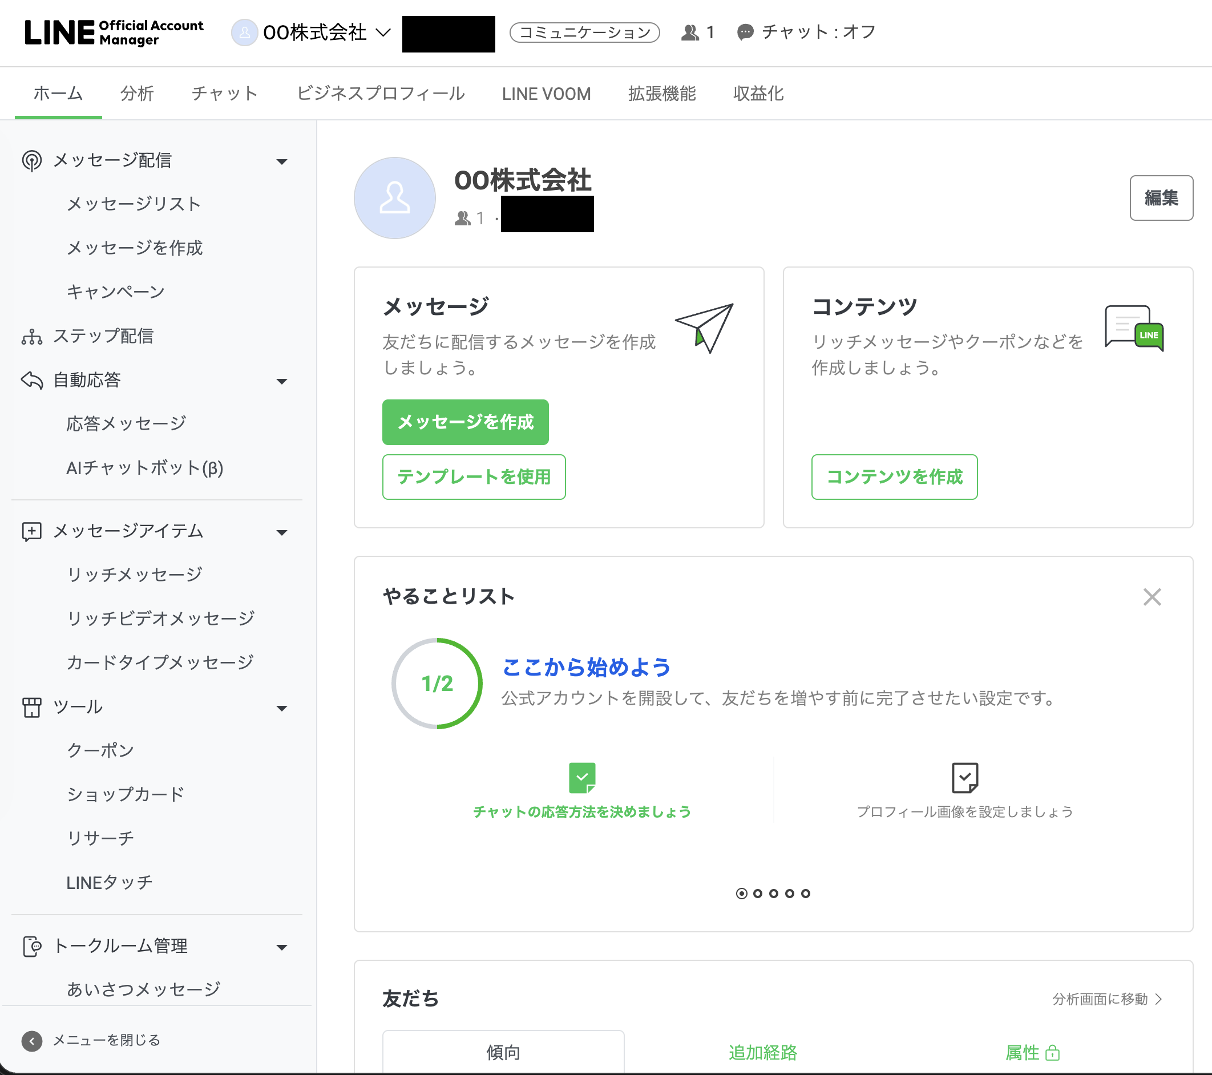This screenshot has height=1075, width=1212.
Task: Click the コンテンツを作成 button
Action: click(894, 476)
